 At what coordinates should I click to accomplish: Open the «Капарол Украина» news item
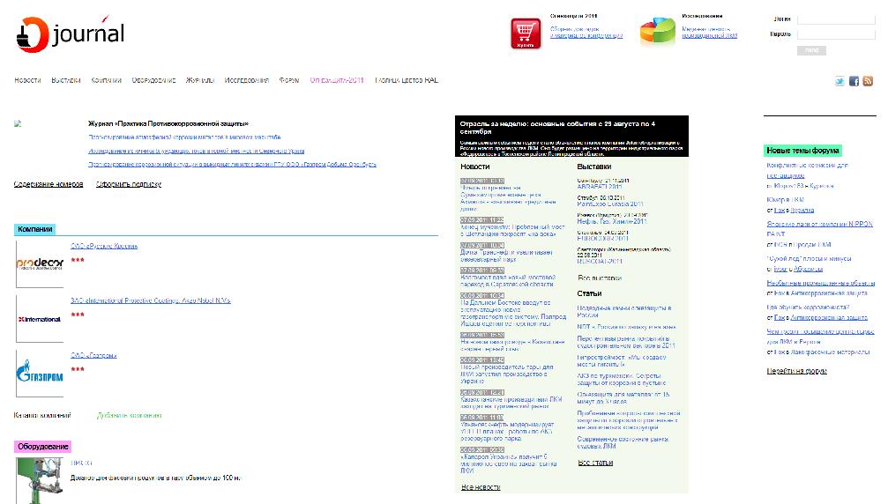click(x=509, y=463)
